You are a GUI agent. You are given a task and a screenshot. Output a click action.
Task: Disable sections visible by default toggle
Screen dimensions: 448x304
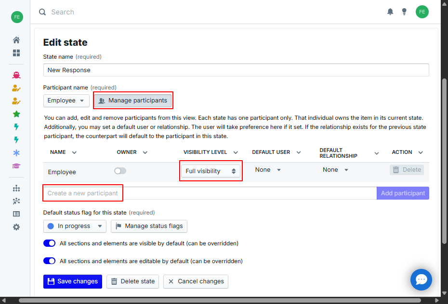pyautogui.click(x=50, y=243)
